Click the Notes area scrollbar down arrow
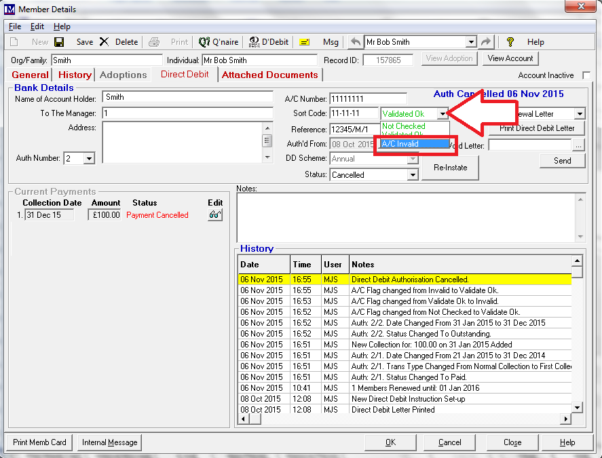Viewport: 602px width, 458px height. click(580, 237)
